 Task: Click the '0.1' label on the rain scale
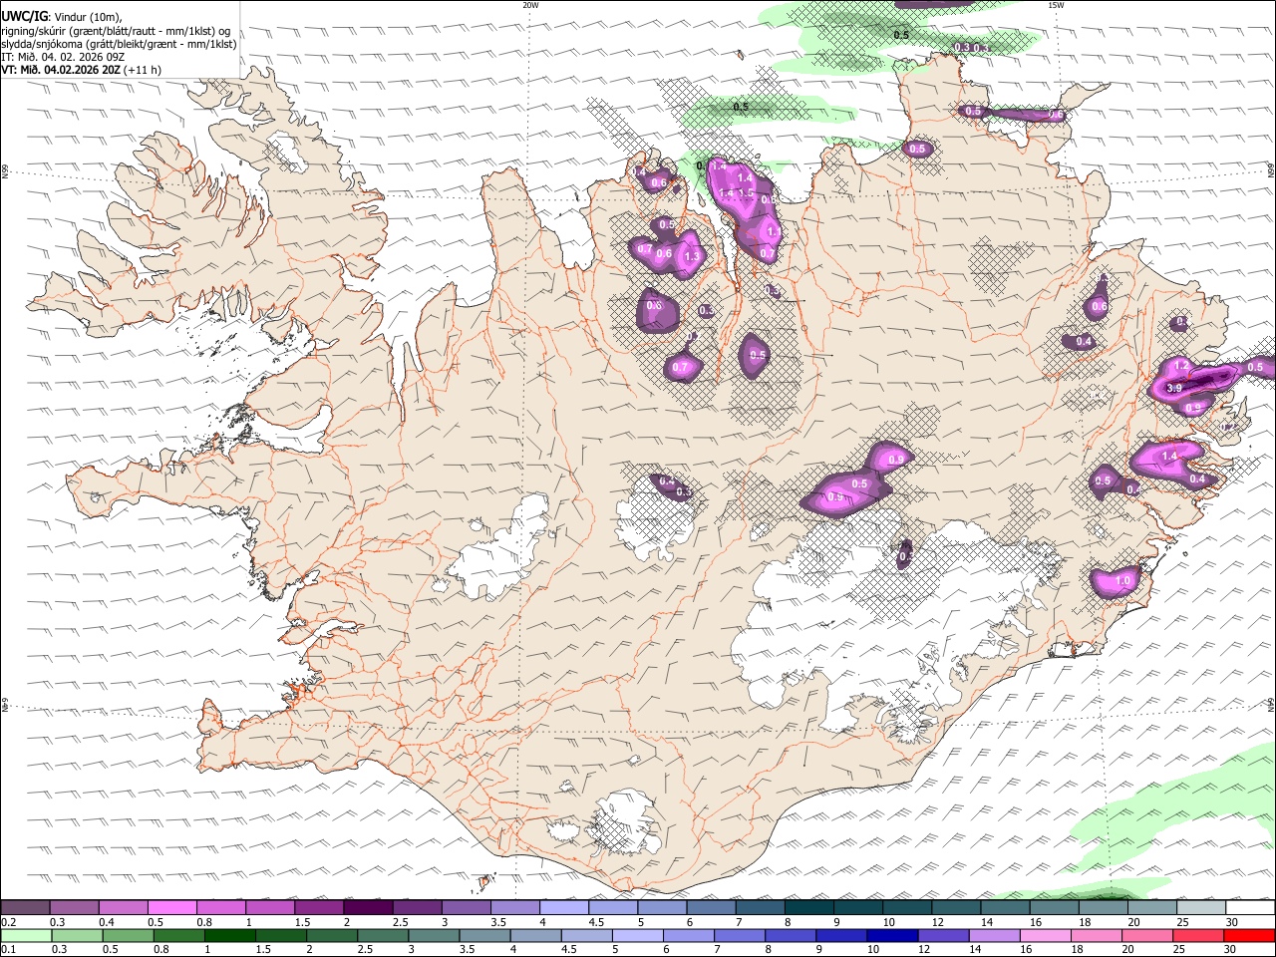click(x=9, y=950)
